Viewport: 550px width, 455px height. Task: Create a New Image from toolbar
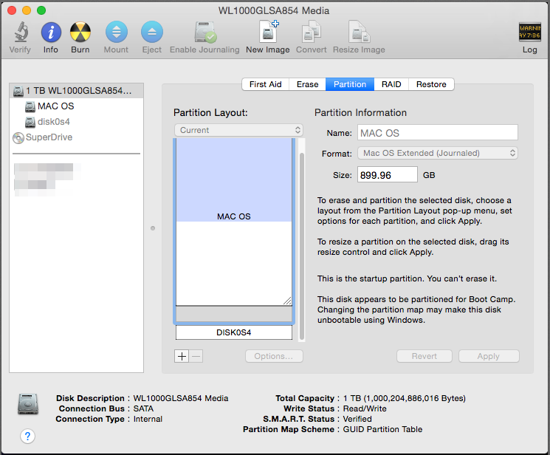pos(267,32)
